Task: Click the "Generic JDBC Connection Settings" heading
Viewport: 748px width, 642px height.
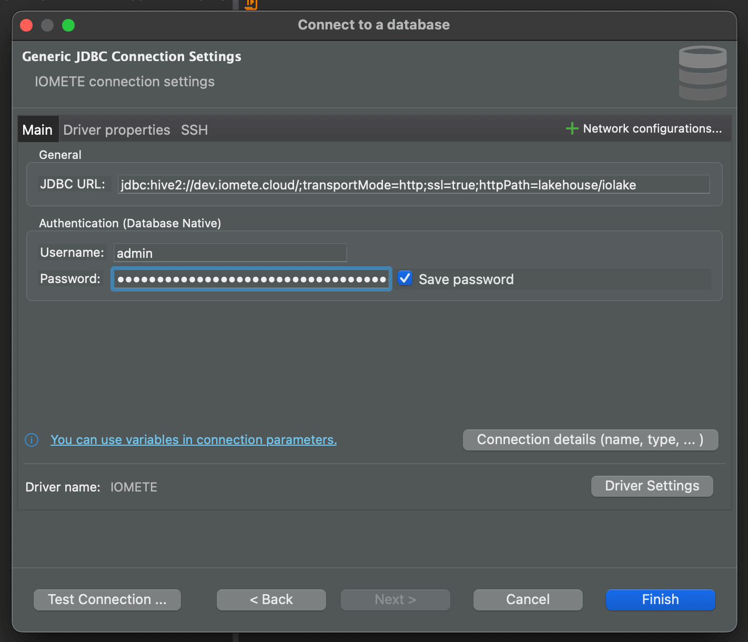Action: pos(132,56)
